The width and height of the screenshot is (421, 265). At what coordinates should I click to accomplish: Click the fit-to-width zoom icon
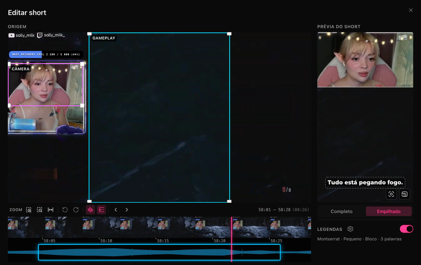pyautogui.click(x=50, y=210)
